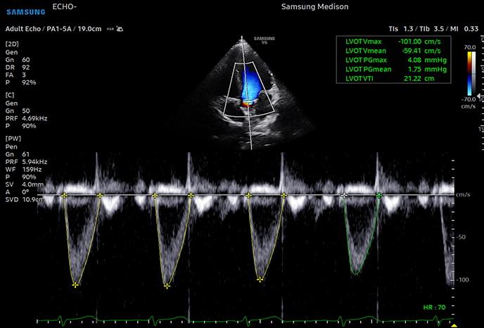484x328 pixels.
Task: Select the [C] color parameter group
Action: pyautogui.click(x=11, y=93)
